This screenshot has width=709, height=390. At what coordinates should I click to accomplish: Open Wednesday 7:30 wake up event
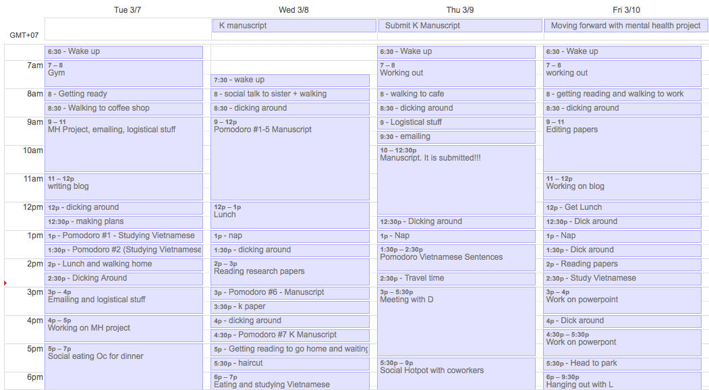point(290,80)
